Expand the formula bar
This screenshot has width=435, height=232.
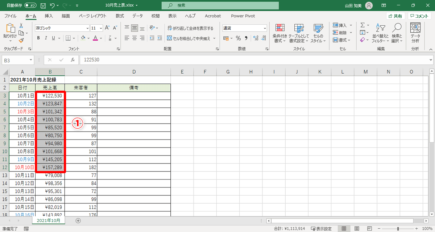pos(431,60)
